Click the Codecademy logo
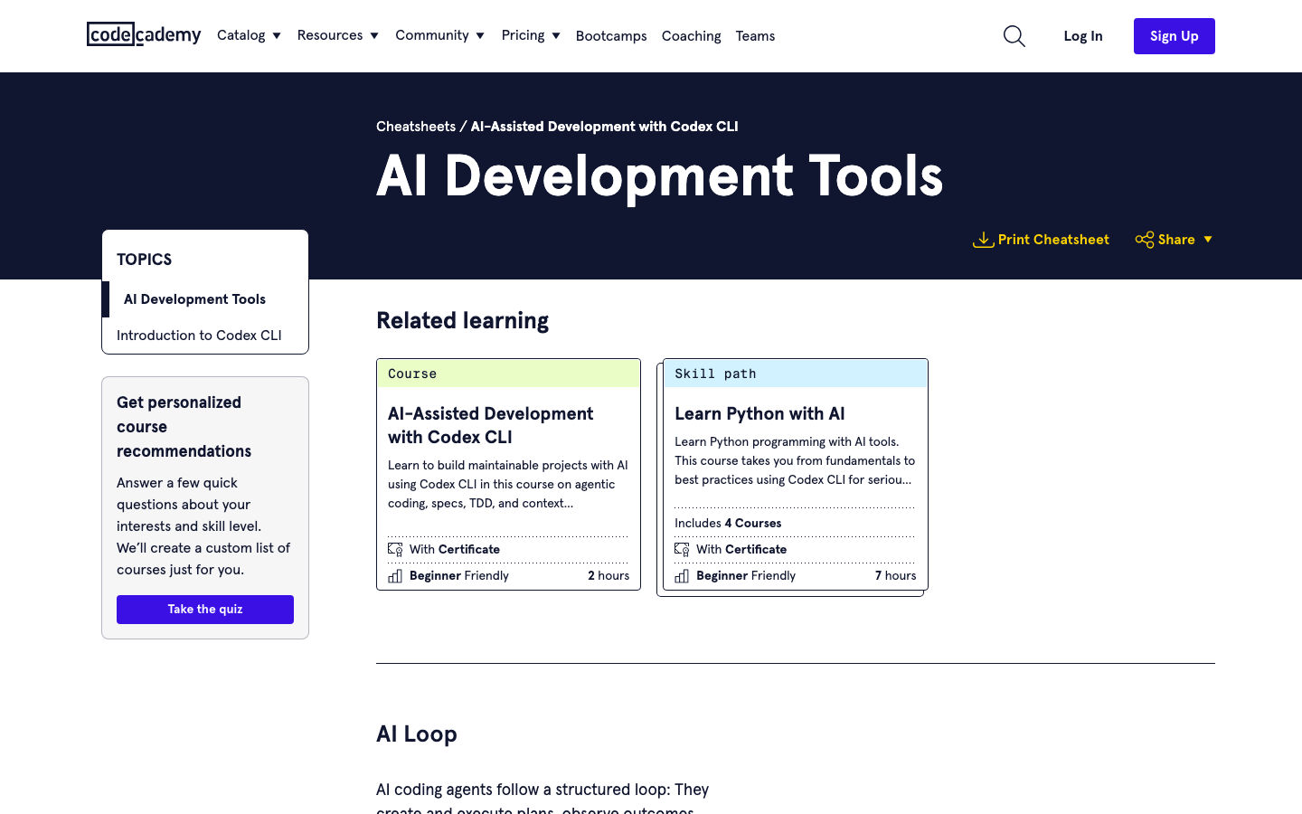 144,34
